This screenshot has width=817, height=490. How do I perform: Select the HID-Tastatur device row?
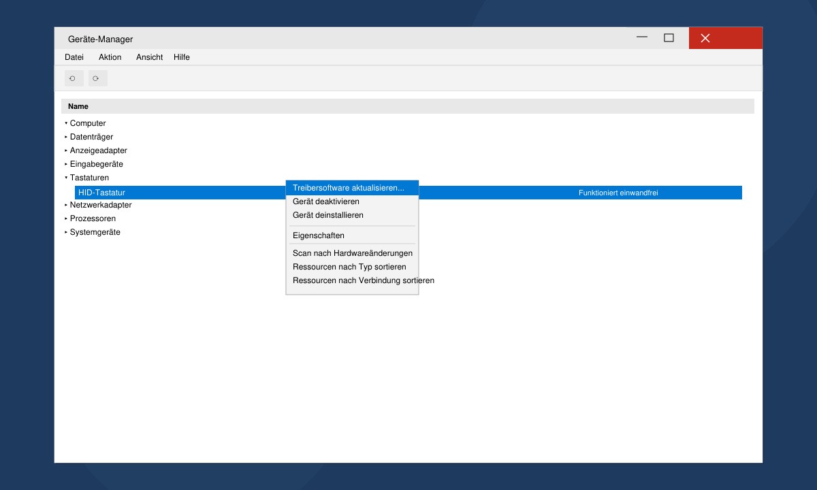coord(408,193)
